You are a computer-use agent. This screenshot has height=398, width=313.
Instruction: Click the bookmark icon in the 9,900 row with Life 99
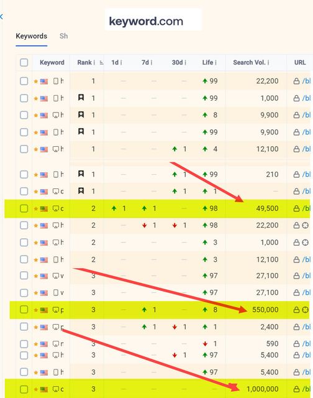click(81, 131)
